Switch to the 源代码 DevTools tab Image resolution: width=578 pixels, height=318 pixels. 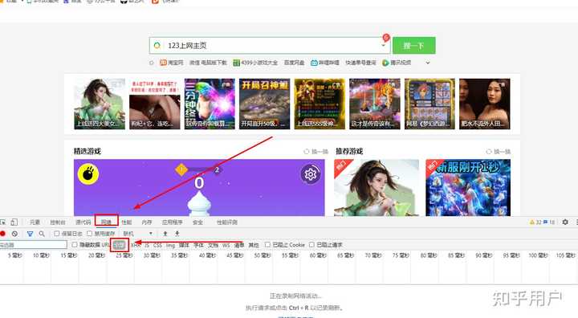(x=83, y=222)
